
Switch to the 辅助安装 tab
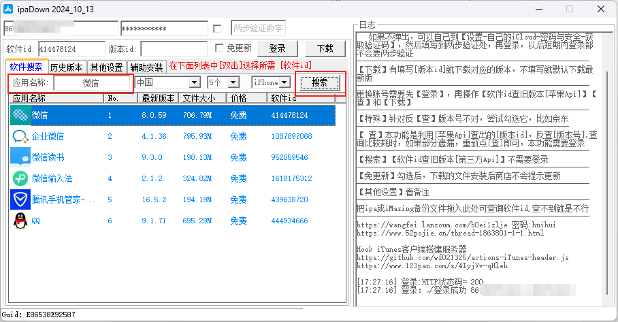pos(146,67)
